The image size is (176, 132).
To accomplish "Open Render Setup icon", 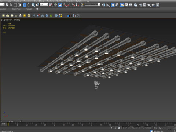I will click(140, 5).
